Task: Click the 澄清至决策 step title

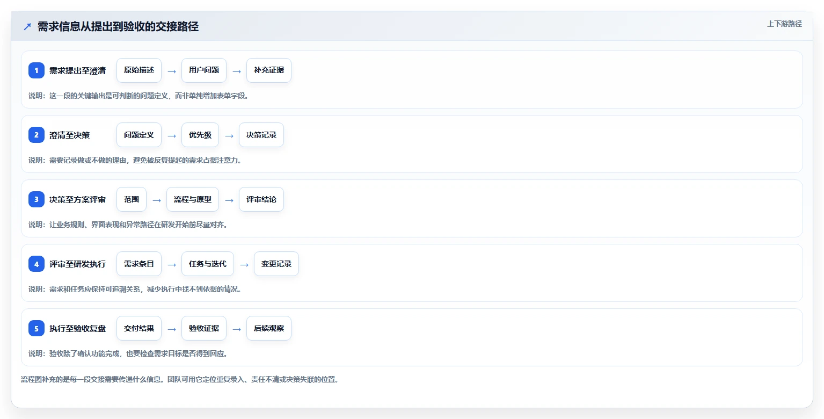Action: (69, 135)
